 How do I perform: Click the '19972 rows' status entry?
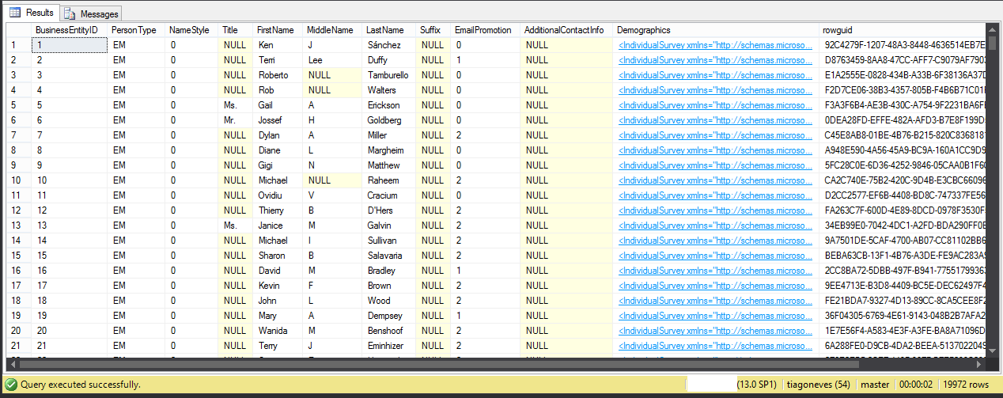point(966,385)
